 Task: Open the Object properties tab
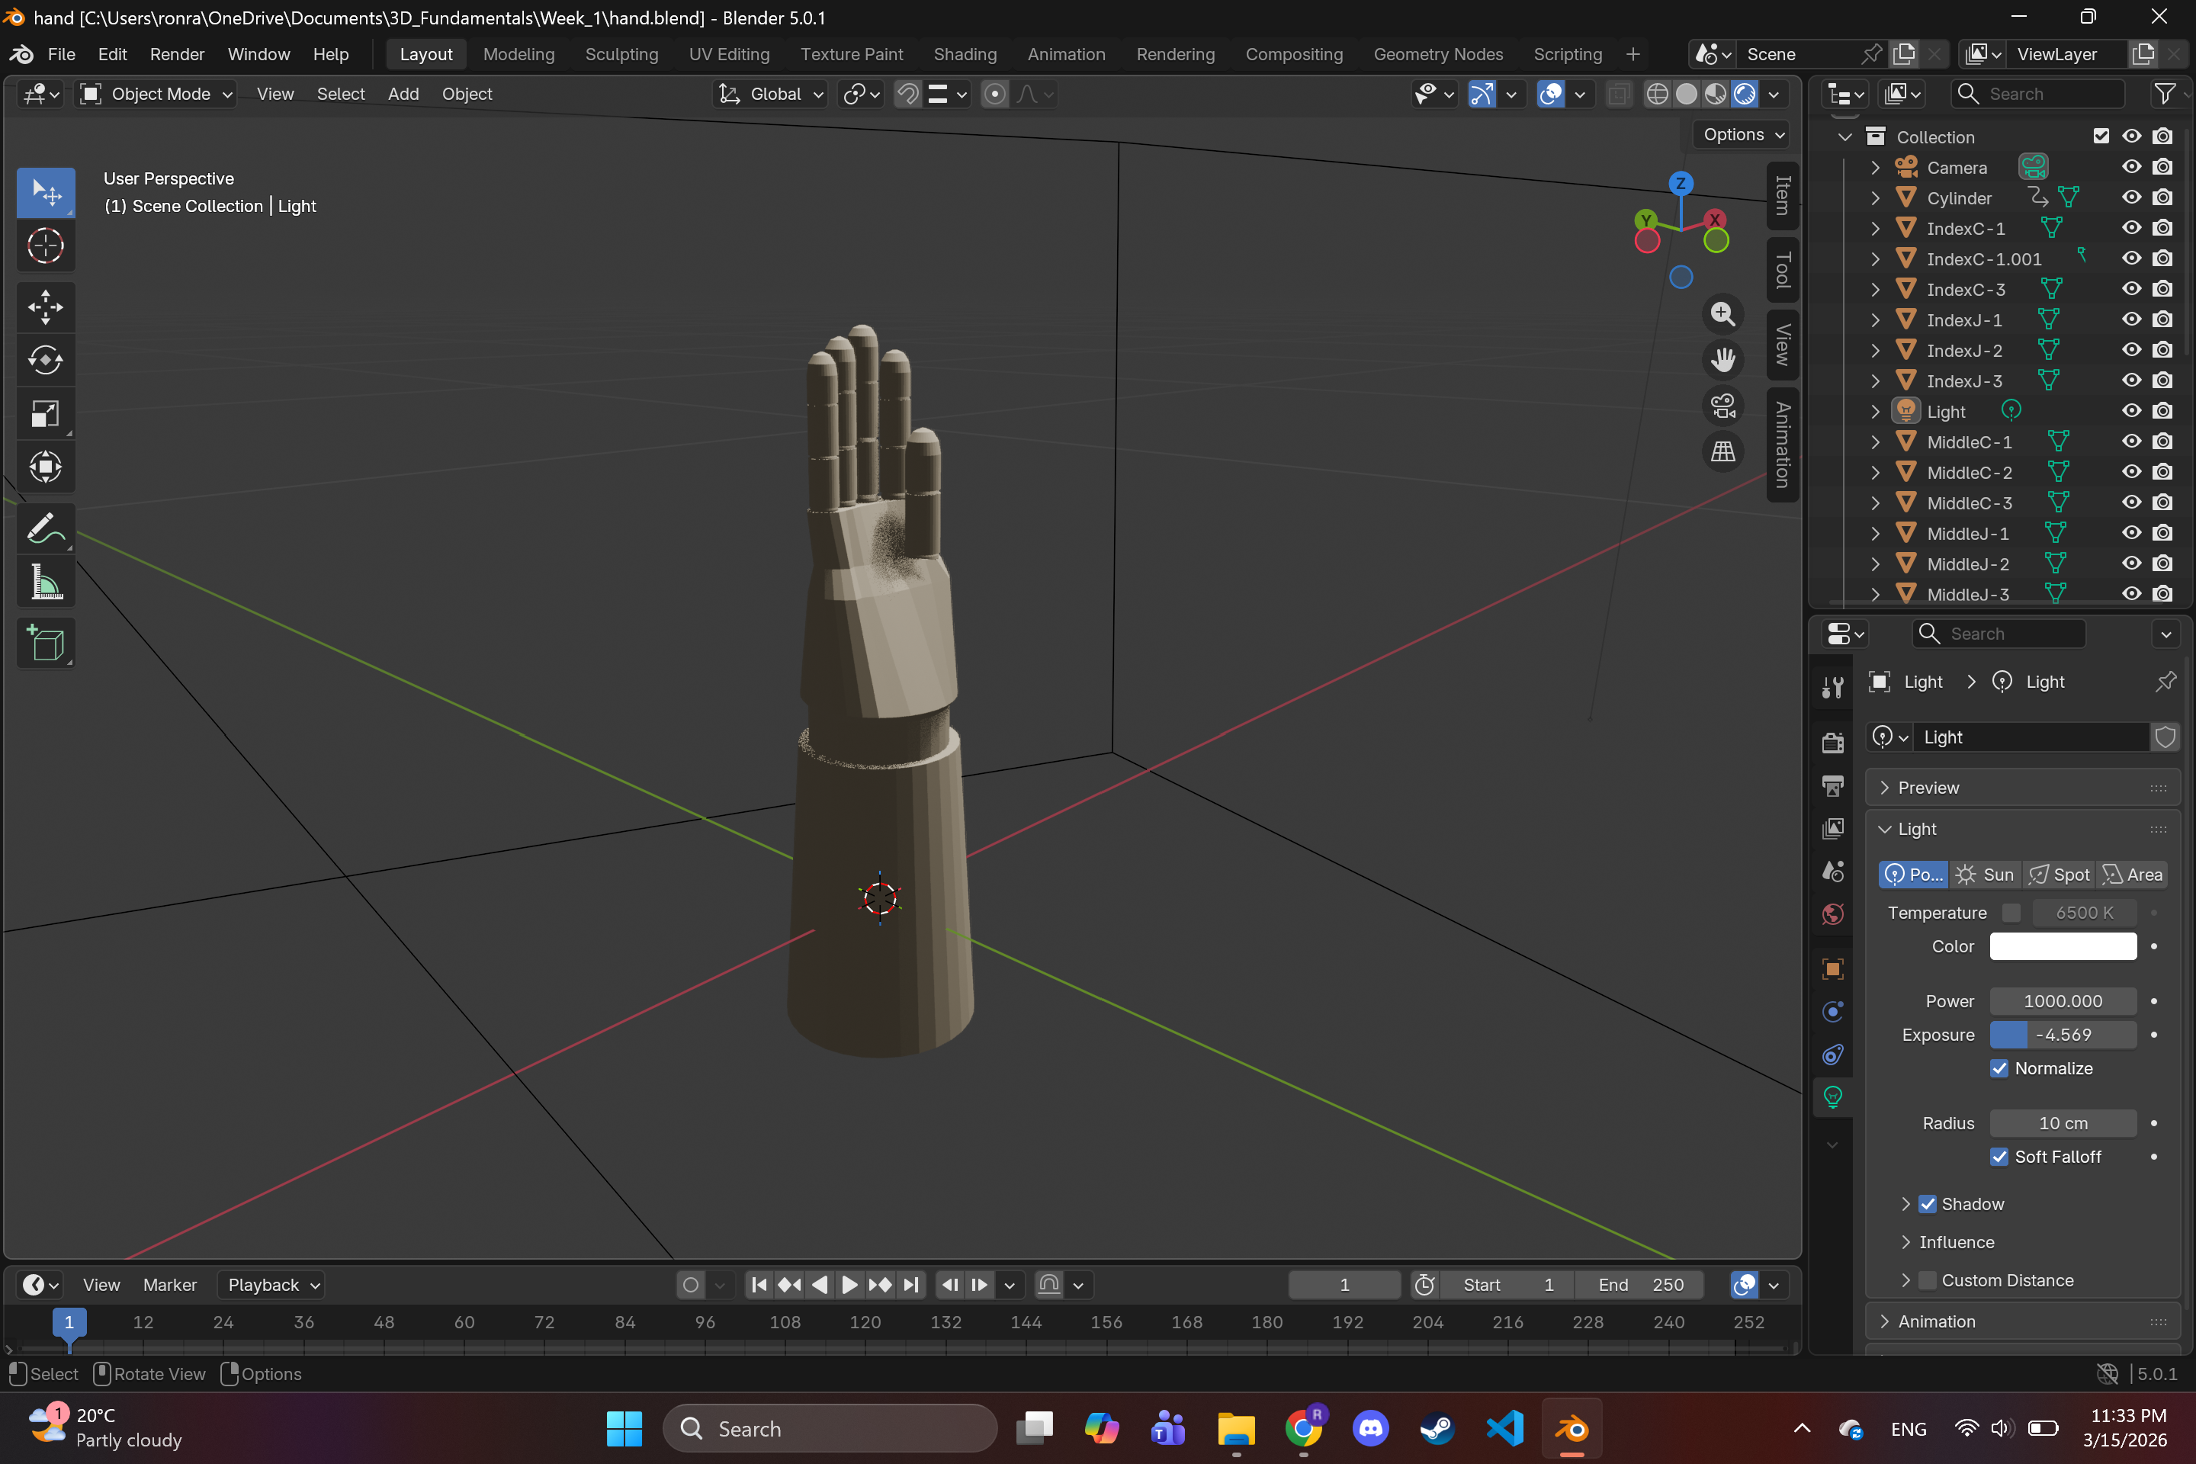[x=1833, y=969]
